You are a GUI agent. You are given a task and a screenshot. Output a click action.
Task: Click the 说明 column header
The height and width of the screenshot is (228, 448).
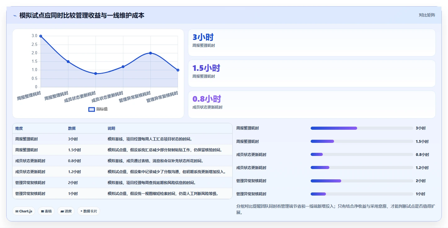pos(111,129)
